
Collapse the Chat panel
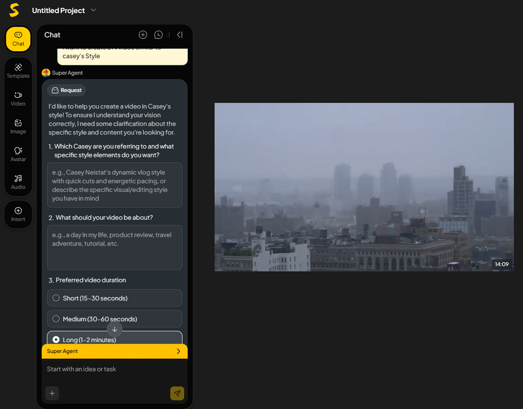tap(180, 35)
